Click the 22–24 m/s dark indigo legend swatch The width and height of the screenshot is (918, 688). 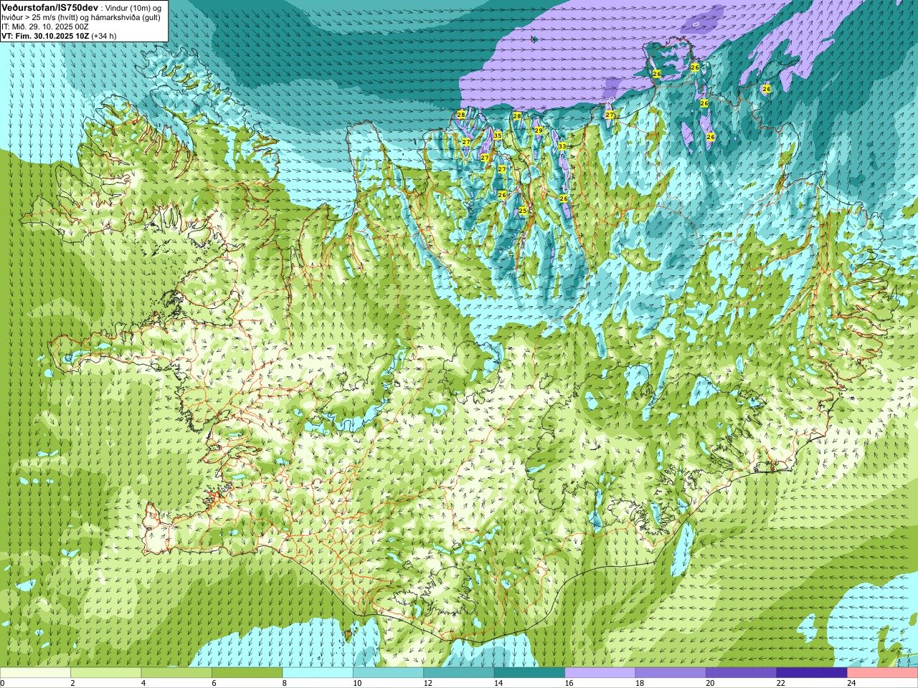pyautogui.click(x=812, y=673)
